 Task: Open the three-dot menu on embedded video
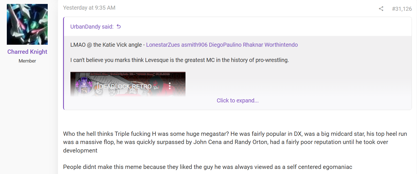click(x=170, y=86)
